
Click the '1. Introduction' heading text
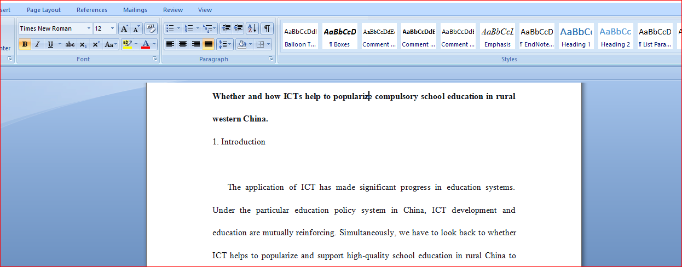[239, 142]
